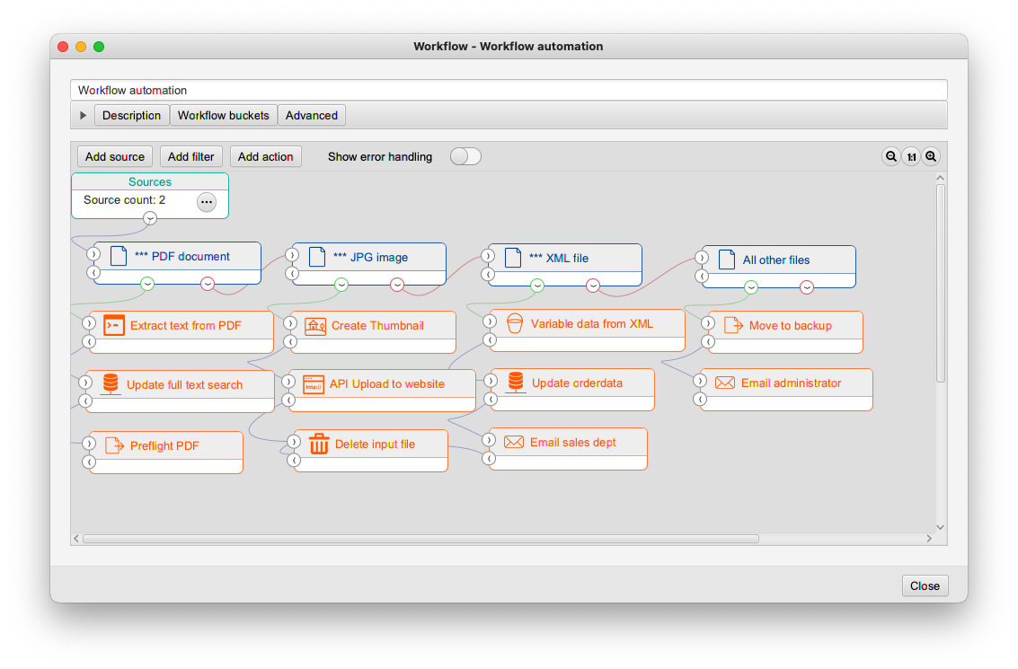Toggle the Show error handling switch
Screen dimensions: 1018x669
[465, 156]
